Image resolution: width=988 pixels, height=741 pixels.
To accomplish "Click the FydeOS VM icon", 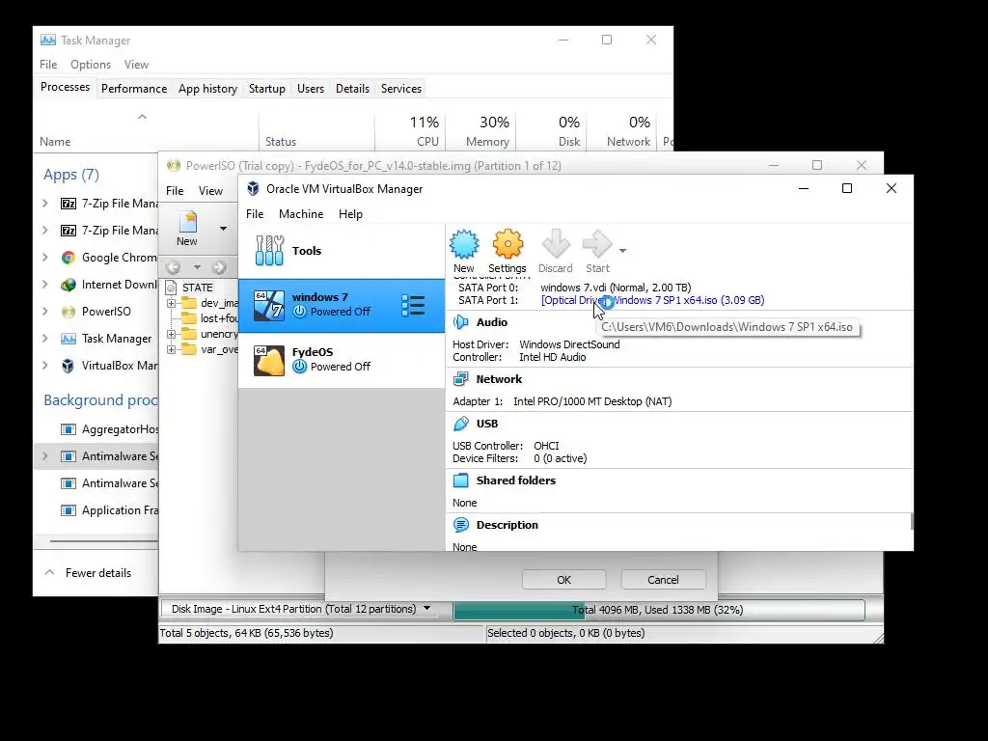I will click(269, 361).
